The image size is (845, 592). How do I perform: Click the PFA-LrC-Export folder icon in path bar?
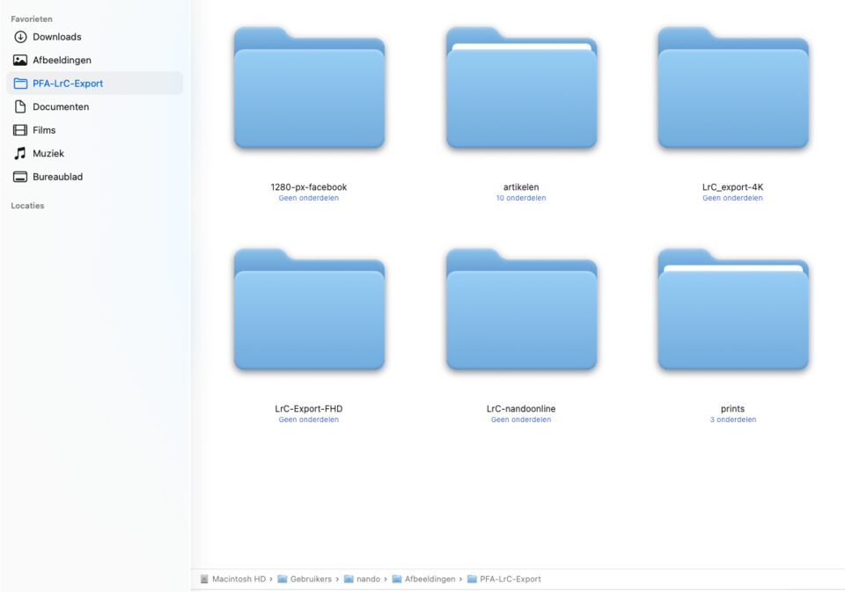coord(472,579)
